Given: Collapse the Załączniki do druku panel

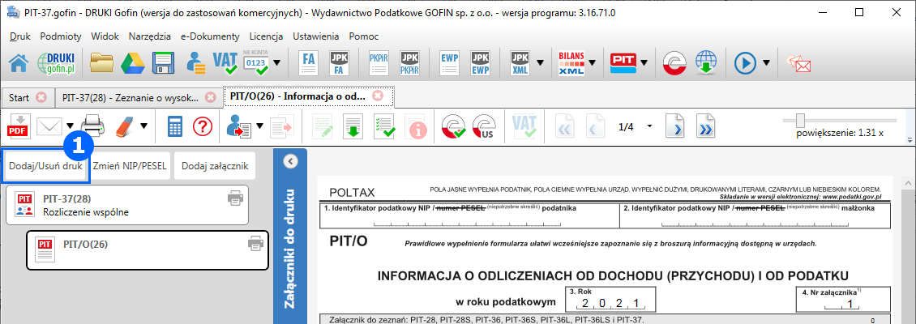Looking at the screenshot, I should pos(290,162).
